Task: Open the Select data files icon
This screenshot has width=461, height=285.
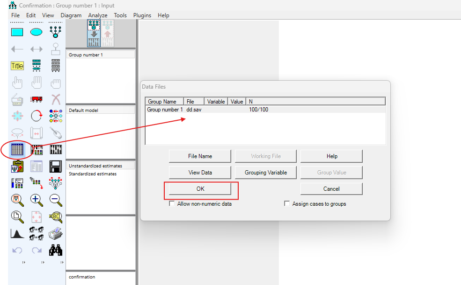Action: pyautogui.click(x=17, y=150)
